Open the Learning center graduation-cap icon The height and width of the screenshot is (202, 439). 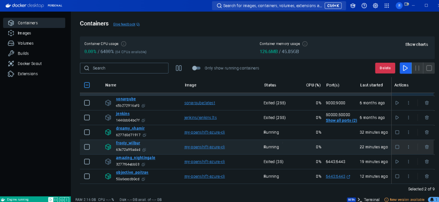pos(353,6)
